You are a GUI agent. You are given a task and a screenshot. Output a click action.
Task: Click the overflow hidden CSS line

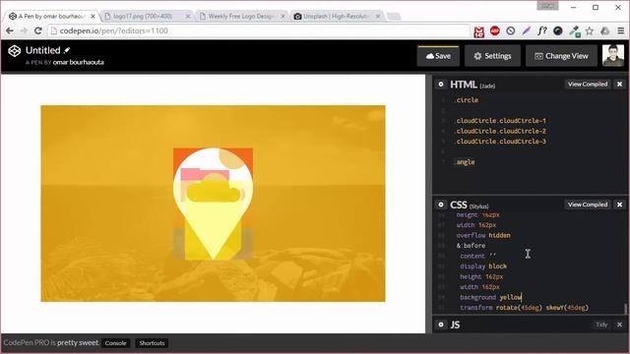click(x=483, y=235)
